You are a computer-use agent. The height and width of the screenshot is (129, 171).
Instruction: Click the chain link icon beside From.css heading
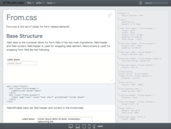coord(110,15)
